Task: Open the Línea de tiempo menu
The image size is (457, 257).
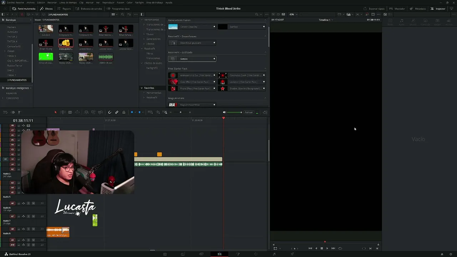Action: [x=68, y=2]
